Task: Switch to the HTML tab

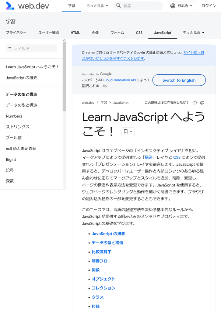Action: pos(75,32)
